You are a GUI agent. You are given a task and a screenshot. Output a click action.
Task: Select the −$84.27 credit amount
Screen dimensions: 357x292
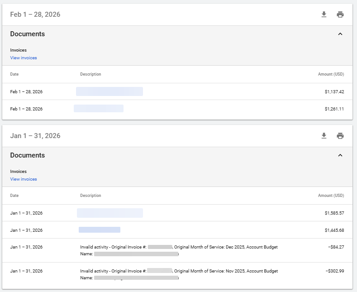(x=336, y=247)
